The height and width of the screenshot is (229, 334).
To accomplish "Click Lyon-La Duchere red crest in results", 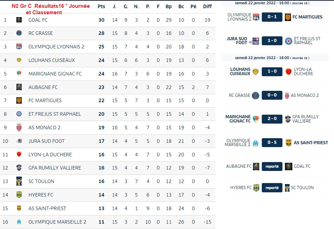I will 289,72.
